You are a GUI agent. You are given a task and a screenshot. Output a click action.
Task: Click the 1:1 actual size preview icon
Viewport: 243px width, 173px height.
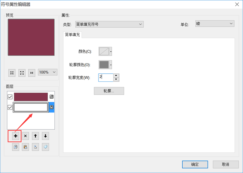(32, 73)
